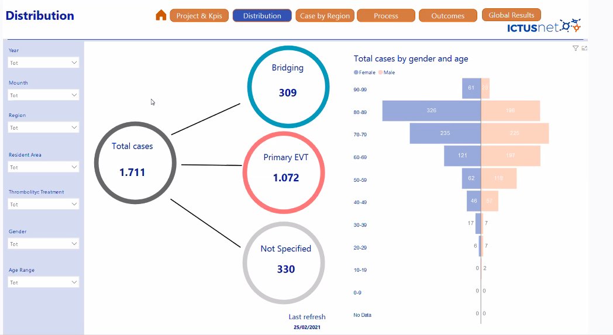
Task: Click the 30-39 age axis label
Action: tap(360, 225)
